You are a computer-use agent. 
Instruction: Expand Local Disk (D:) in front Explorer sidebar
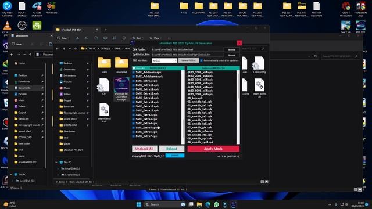tap(58, 175)
